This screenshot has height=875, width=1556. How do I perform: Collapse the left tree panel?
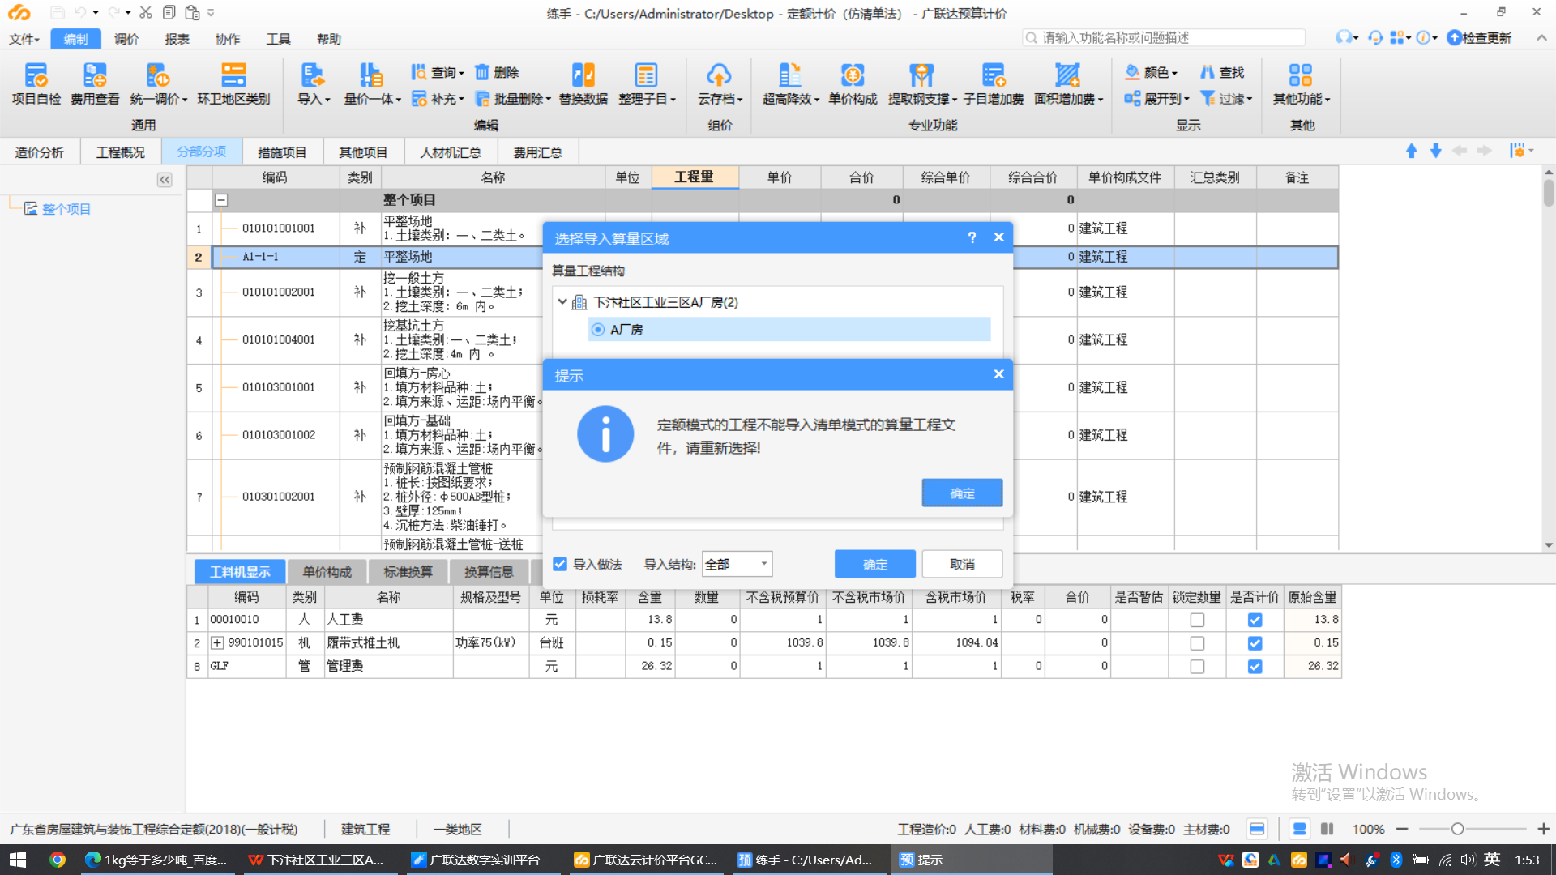click(x=165, y=180)
